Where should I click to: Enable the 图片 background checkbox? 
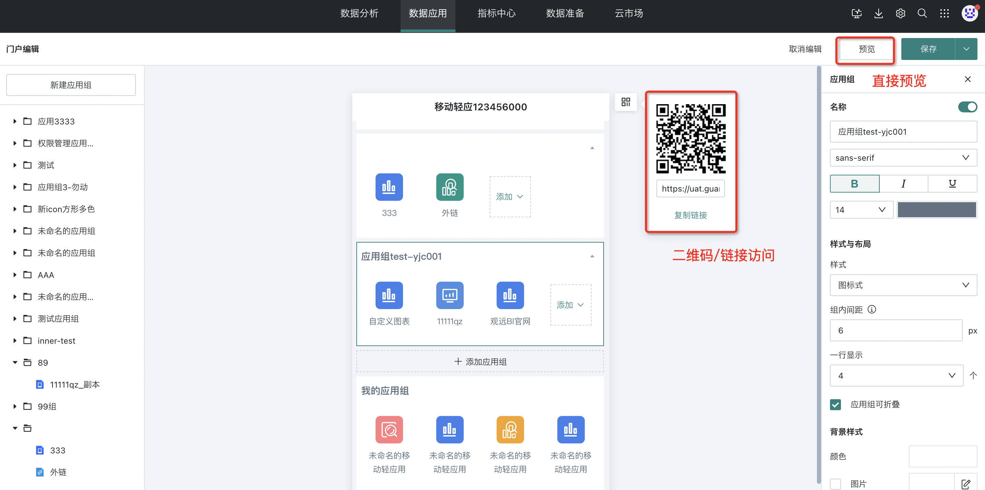click(835, 484)
